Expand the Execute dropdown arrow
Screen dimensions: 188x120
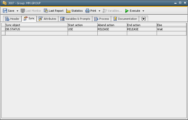click(143, 11)
